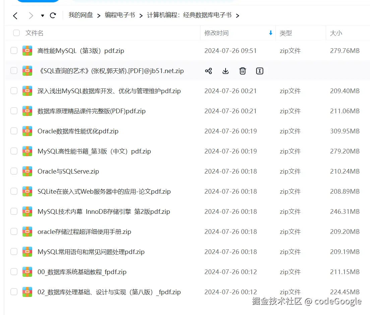Sort by 类型 column header

286,33
